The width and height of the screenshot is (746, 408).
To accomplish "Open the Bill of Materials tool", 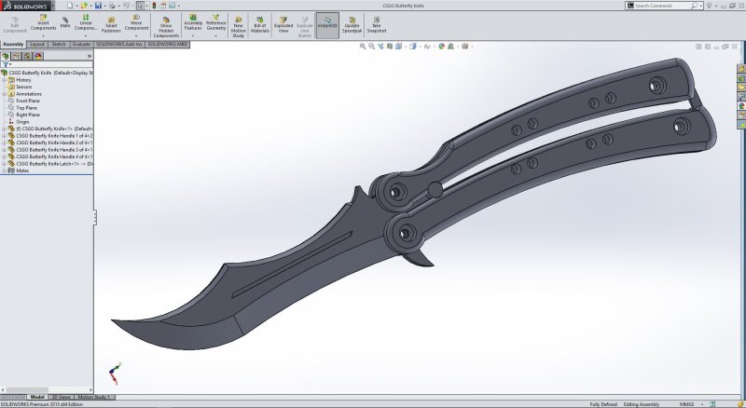I will coord(259,24).
